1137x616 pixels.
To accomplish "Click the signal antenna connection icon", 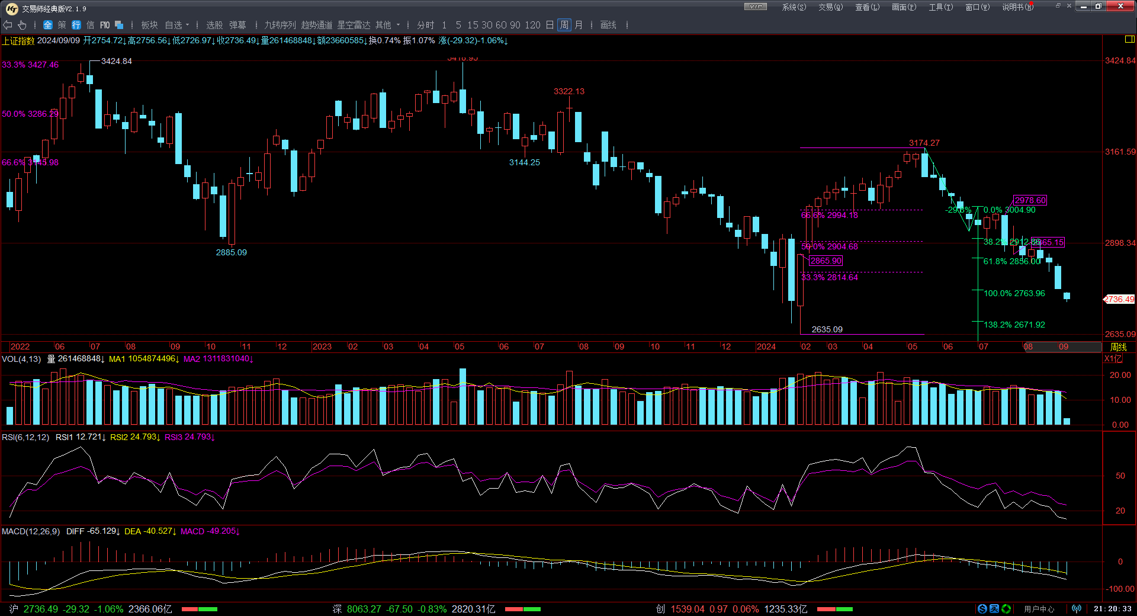I will pos(1077,609).
